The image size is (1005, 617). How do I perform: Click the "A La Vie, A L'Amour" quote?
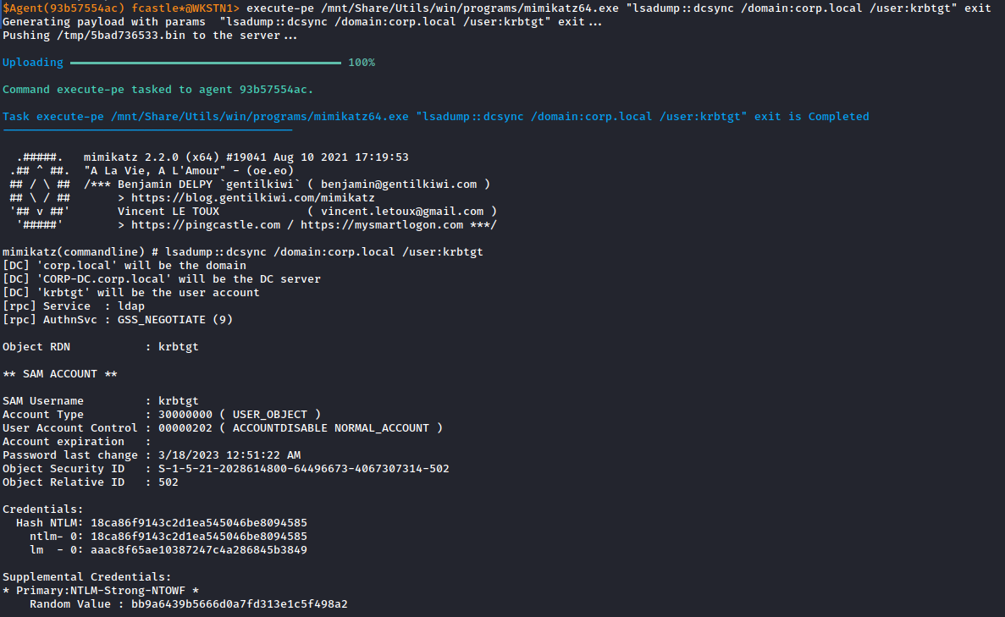pos(154,171)
